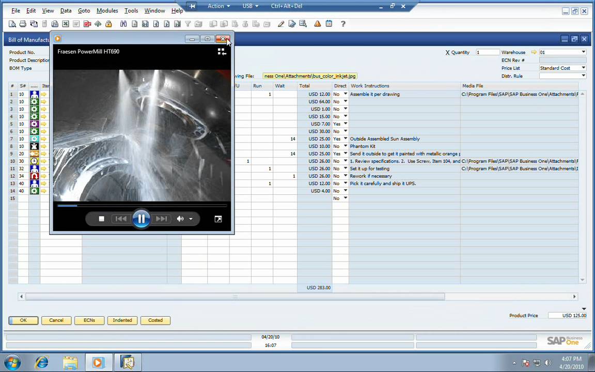Image resolution: width=595 pixels, height=372 pixels.
Task: Click the yellow link arrow in row 14
Action: (x=43, y=191)
